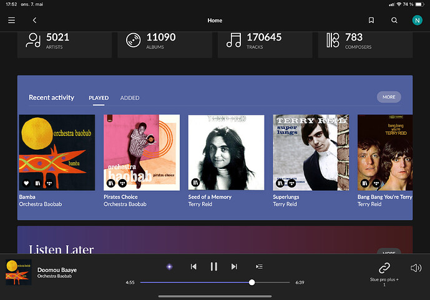This screenshot has width=430, height=300.
Task: Open the 783 Composers stat card
Action: click(x=365, y=45)
